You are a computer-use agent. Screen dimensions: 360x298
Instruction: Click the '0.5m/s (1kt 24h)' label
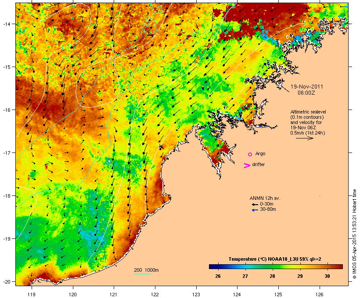[308, 133]
